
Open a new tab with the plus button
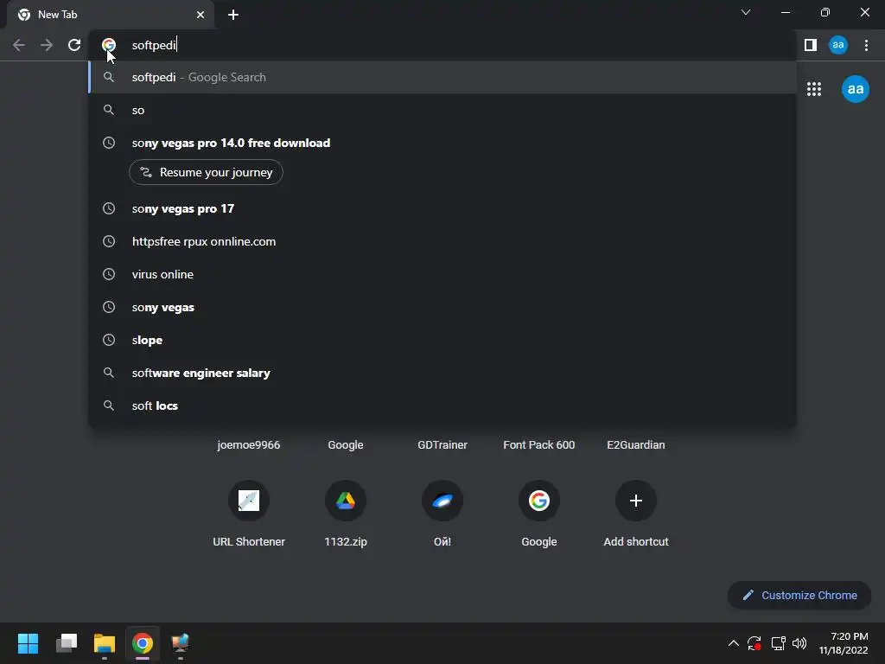pos(233,15)
